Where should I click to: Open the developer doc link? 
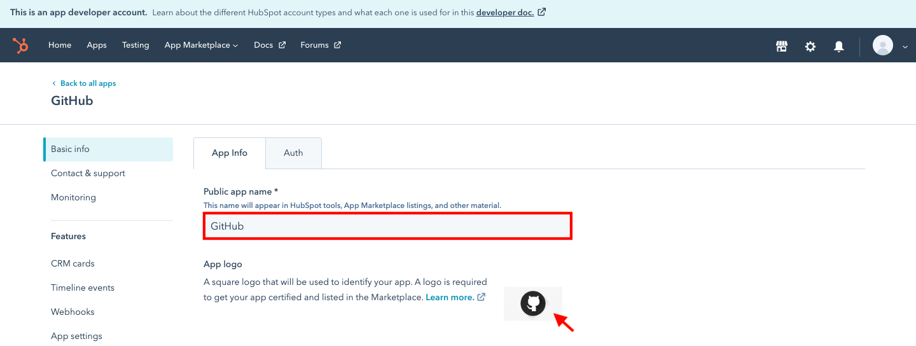click(505, 12)
